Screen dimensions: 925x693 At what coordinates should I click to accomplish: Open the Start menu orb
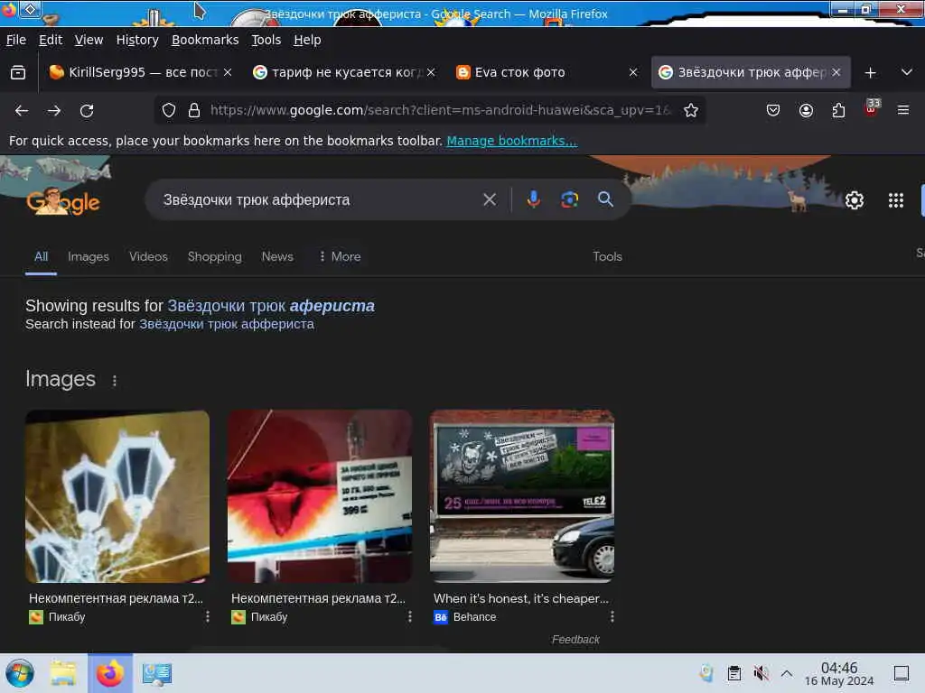pyautogui.click(x=20, y=673)
